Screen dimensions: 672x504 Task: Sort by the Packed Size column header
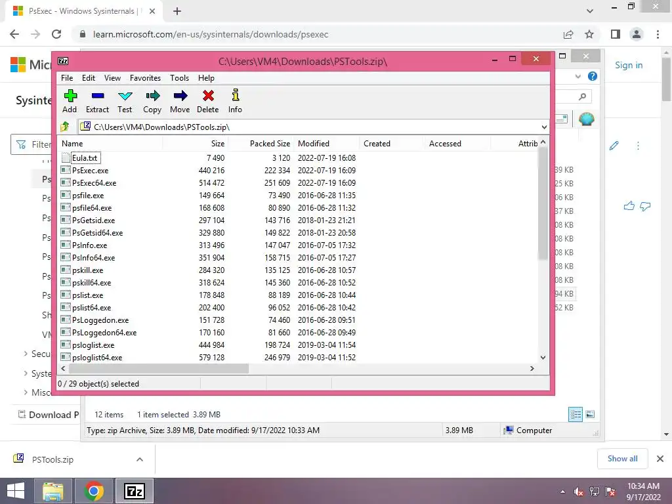[260, 144]
